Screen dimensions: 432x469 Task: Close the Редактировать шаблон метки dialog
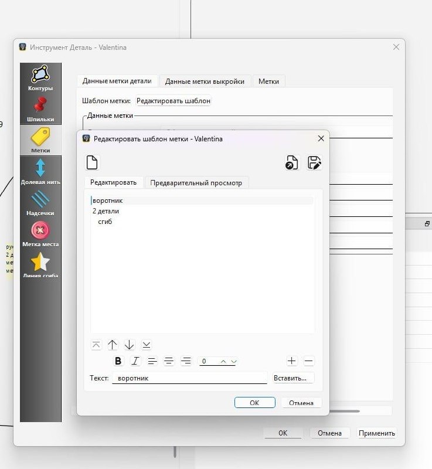pyautogui.click(x=321, y=138)
